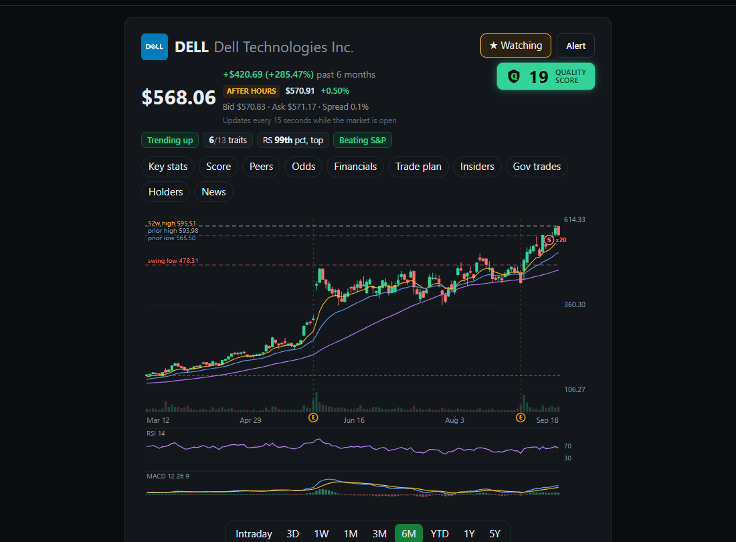The height and width of the screenshot is (542, 736).
Task: Select the 6M timeframe
Action: [x=408, y=533]
